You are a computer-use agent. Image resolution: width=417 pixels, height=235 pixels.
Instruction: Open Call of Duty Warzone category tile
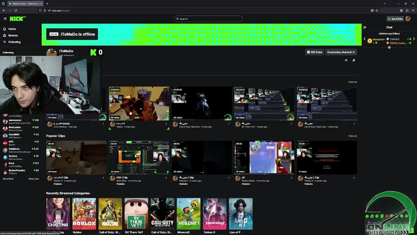click(110, 214)
